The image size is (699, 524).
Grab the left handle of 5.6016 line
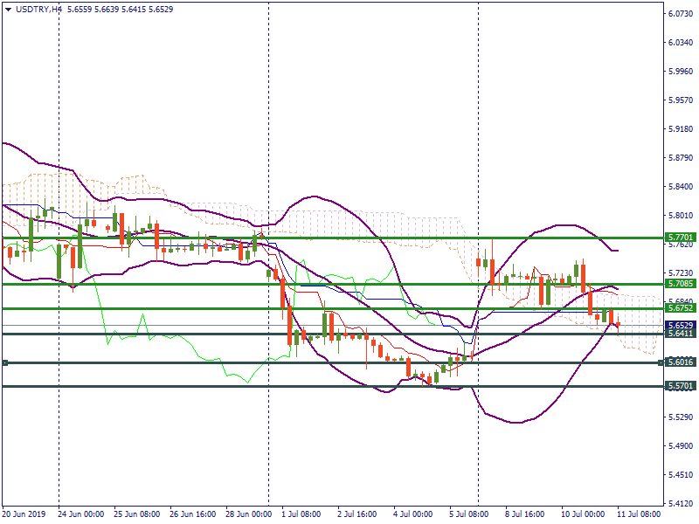point(5,362)
